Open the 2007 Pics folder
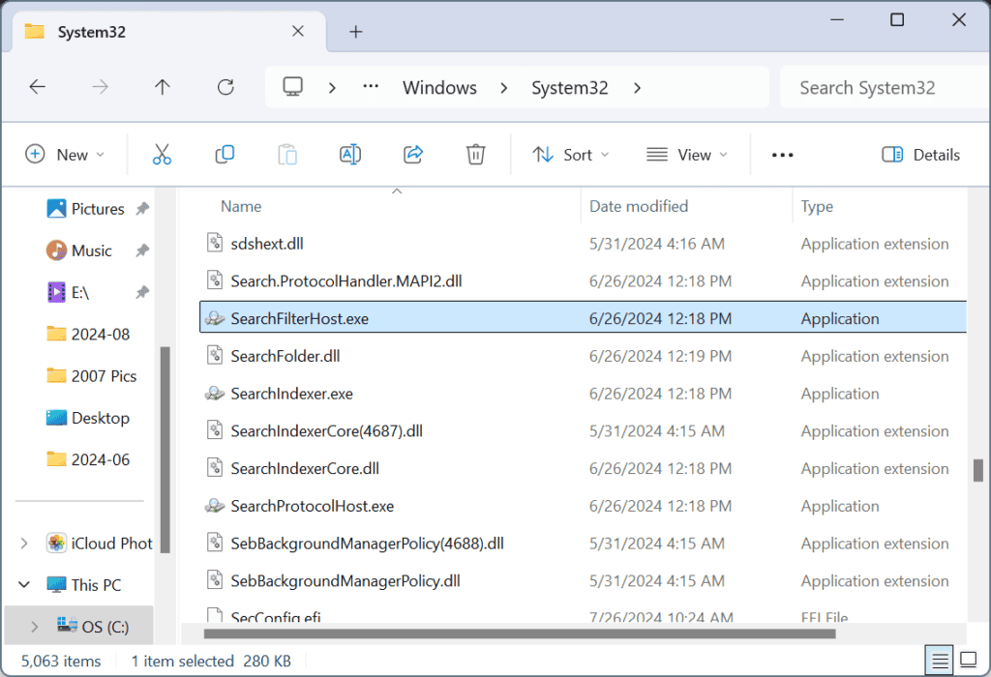 [92, 376]
